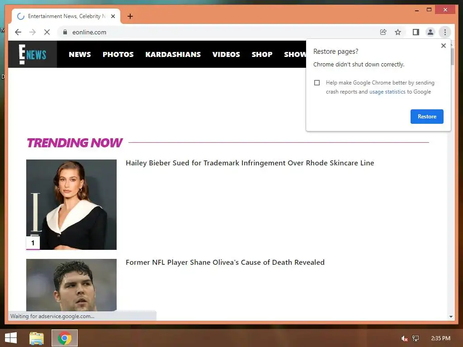Click the eonline.com address bar

pos(218,32)
